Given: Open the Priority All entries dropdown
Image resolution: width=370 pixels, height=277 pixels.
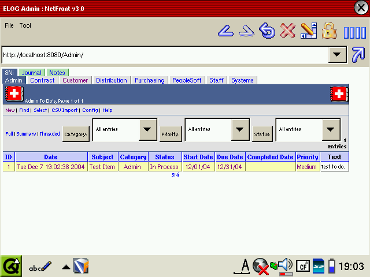Looking at the screenshot, I should click(x=217, y=129).
